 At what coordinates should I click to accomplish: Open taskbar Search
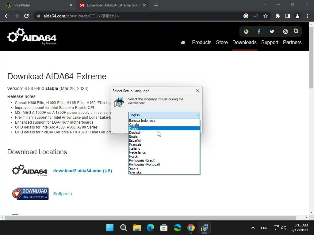click(123, 228)
